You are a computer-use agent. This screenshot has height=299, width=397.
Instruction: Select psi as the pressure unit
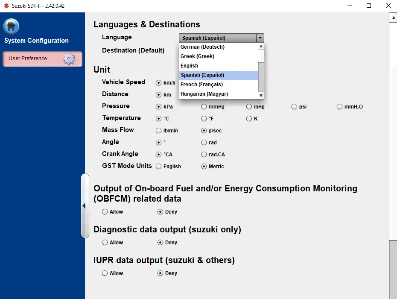click(295, 107)
